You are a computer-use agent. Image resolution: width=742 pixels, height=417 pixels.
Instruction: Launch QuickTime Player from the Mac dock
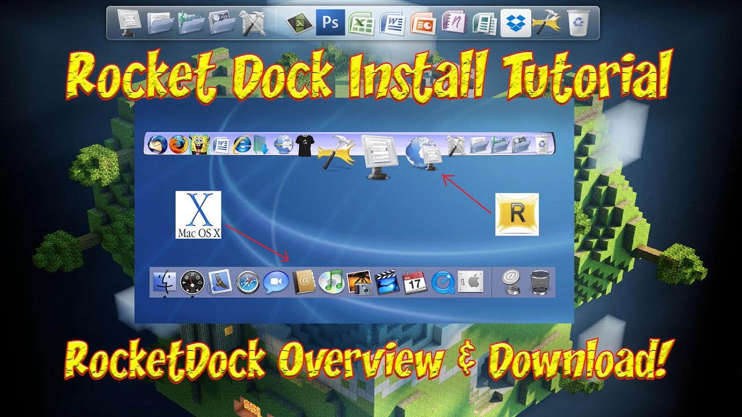click(x=442, y=283)
